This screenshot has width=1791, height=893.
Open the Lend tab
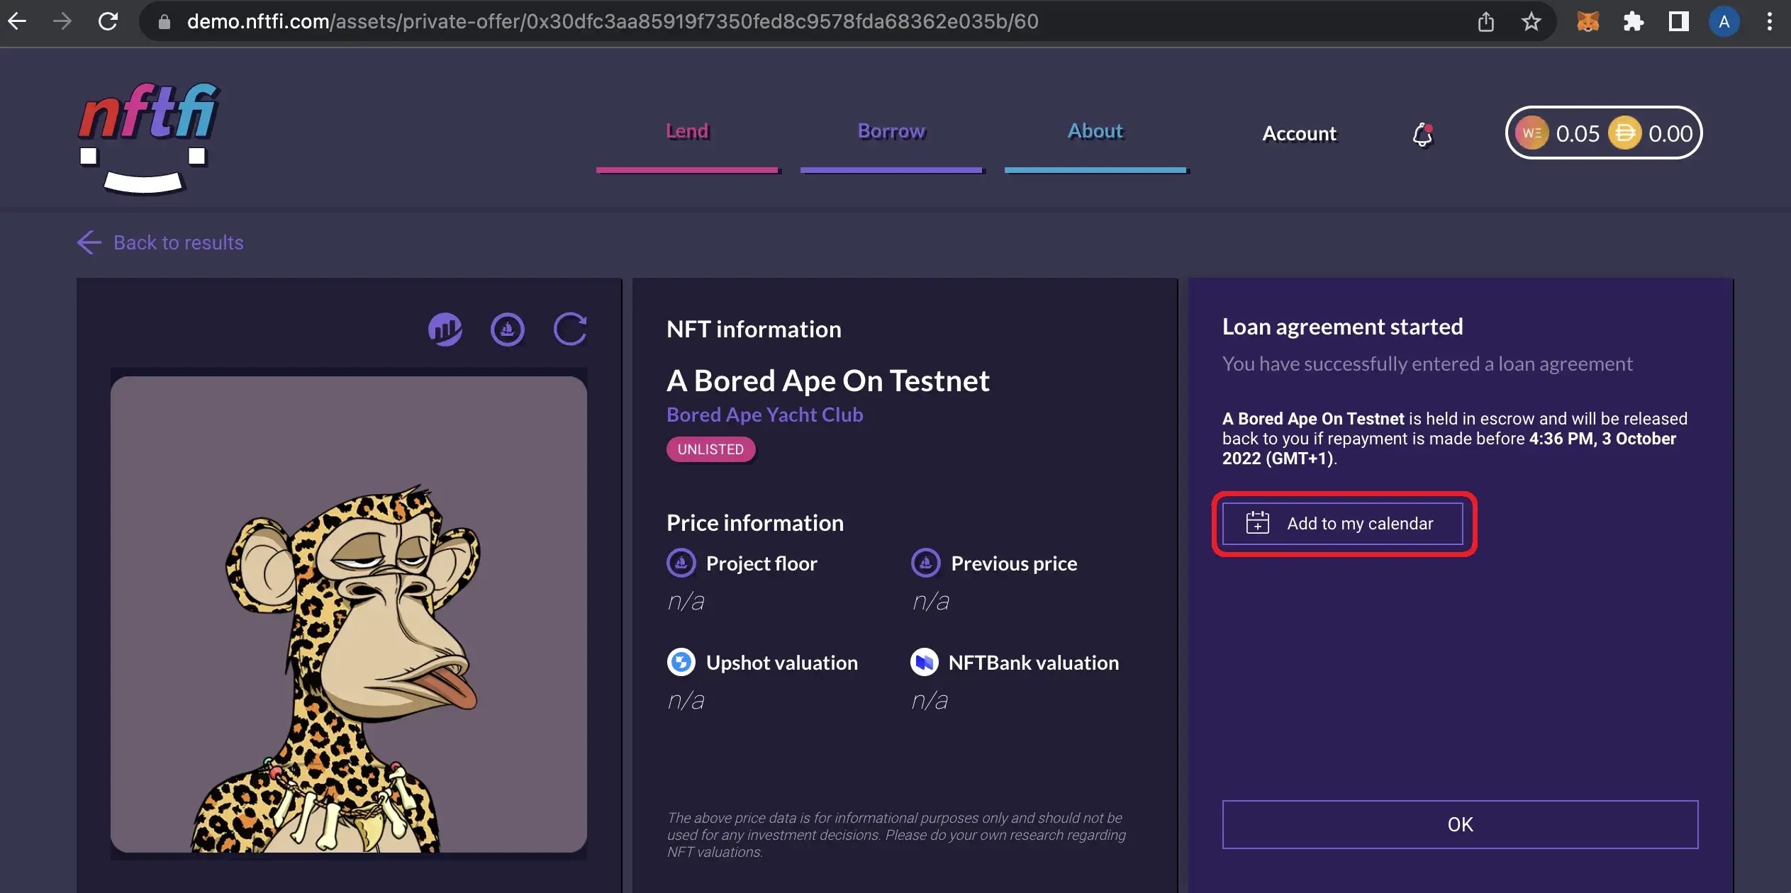[x=686, y=129]
